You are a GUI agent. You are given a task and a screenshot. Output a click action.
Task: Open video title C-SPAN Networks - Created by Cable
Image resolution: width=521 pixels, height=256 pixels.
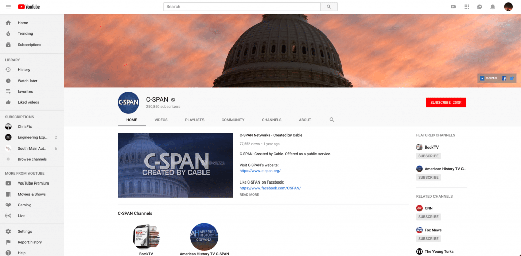tap(271, 135)
